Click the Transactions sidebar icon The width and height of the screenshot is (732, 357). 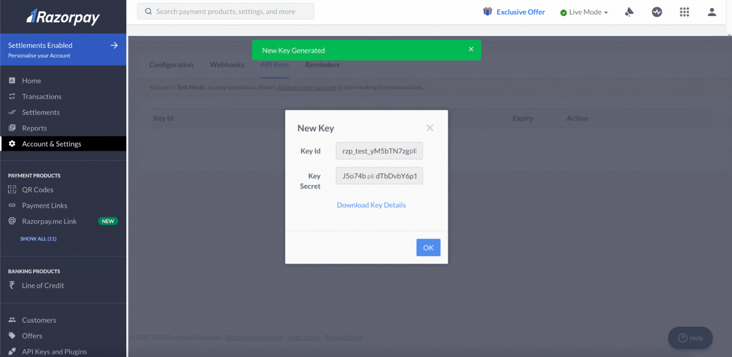pos(12,96)
